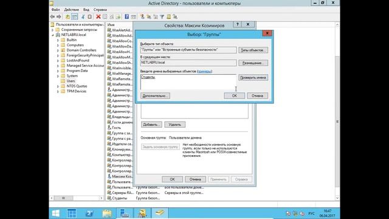Viewport: 389px width, 219px height.
Task: Cancel the Выбор Группы dialog
Action: click(x=257, y=96)
